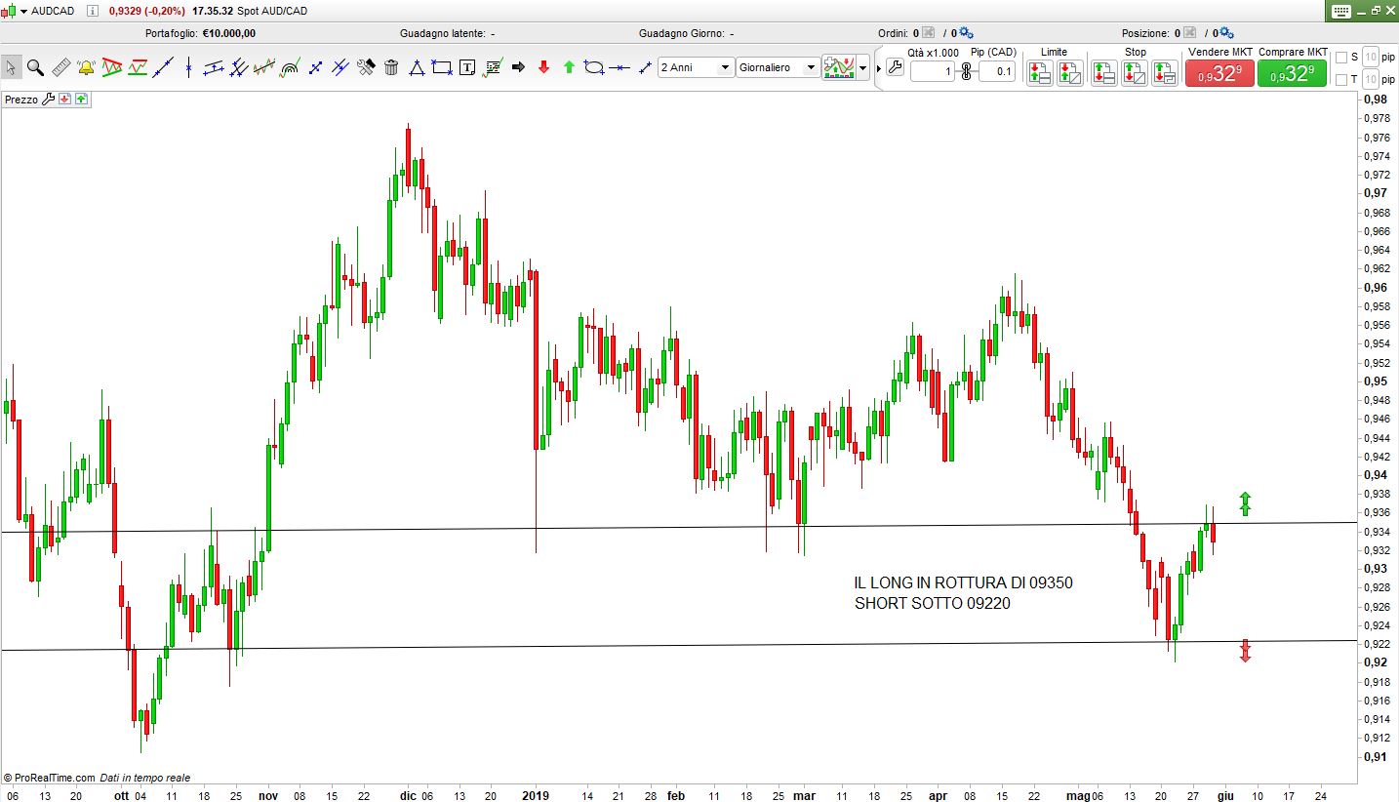The image size is (1399, 802).
Task: Enable the T target checkbox
Action: coord(1340,79)
